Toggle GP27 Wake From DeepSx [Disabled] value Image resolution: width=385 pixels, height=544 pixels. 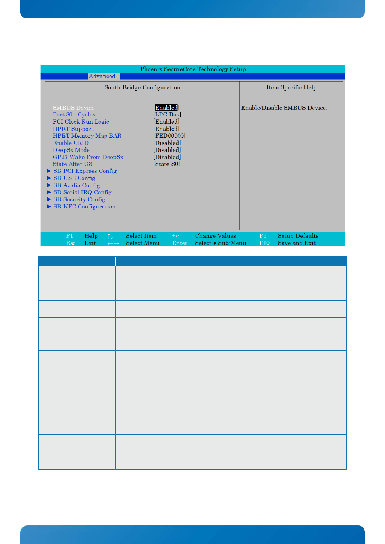coord(167,157)
